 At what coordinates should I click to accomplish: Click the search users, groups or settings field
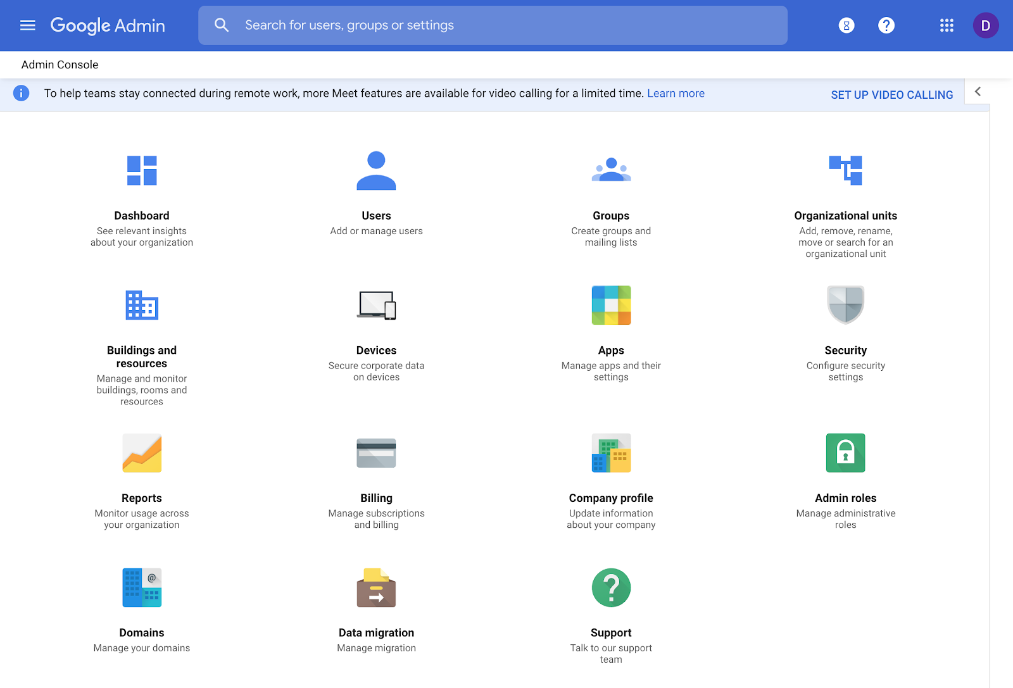[x=493, y=25]
